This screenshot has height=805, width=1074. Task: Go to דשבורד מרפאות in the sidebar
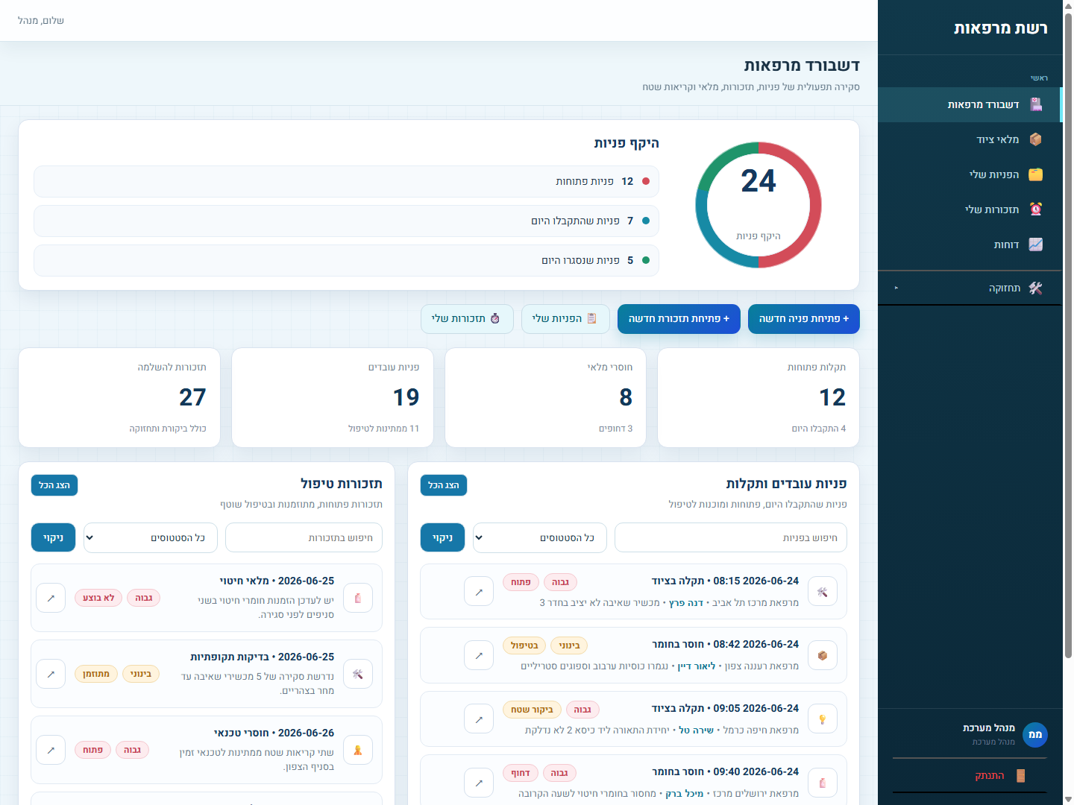970,104
